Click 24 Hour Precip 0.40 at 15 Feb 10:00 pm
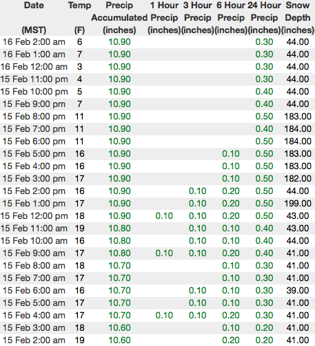Viewport: 315px width, 346px height. pyautogui.click(x=264, y=92)
